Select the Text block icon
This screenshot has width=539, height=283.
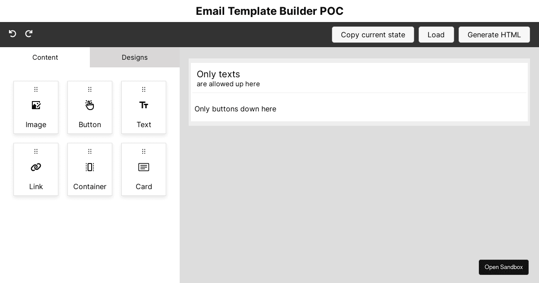coord(144,105)
